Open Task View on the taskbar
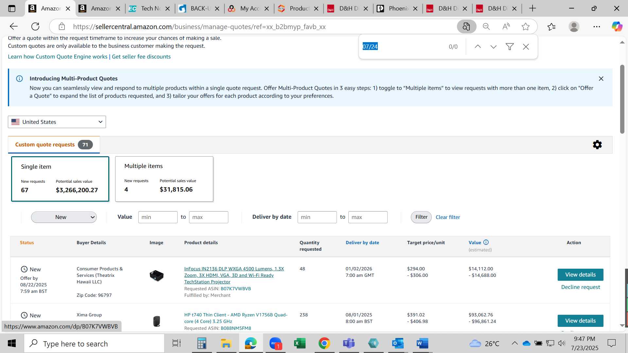The image size is (628, 353). (x=177, y=344)
